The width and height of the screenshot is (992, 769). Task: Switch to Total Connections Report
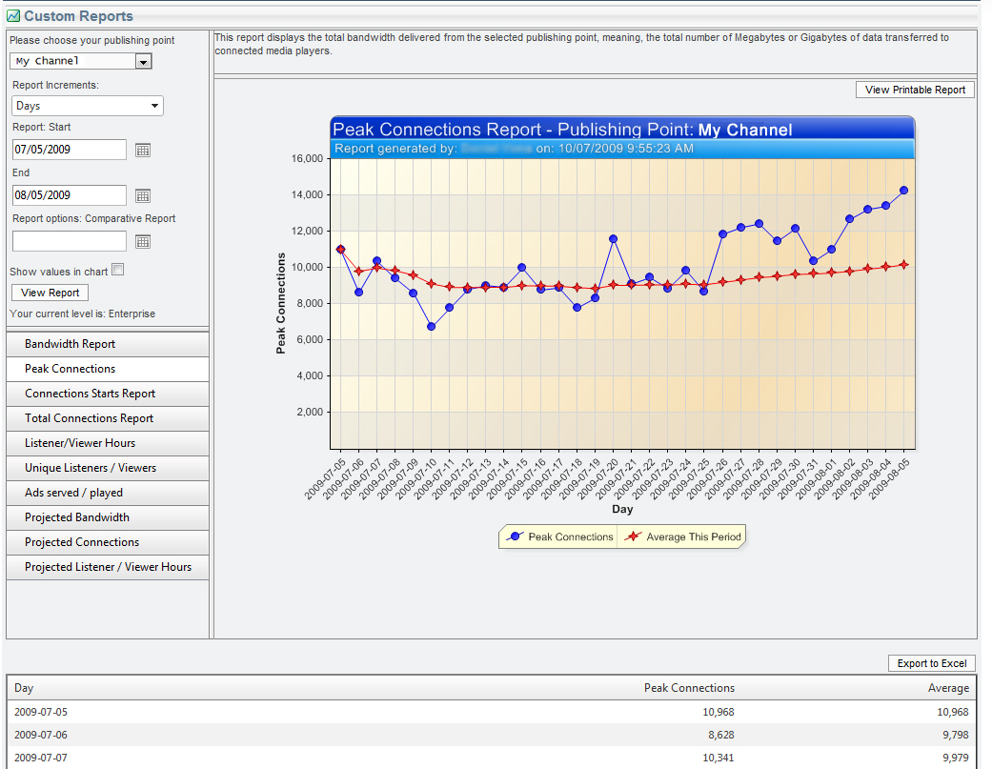click(x=107, y=418)
